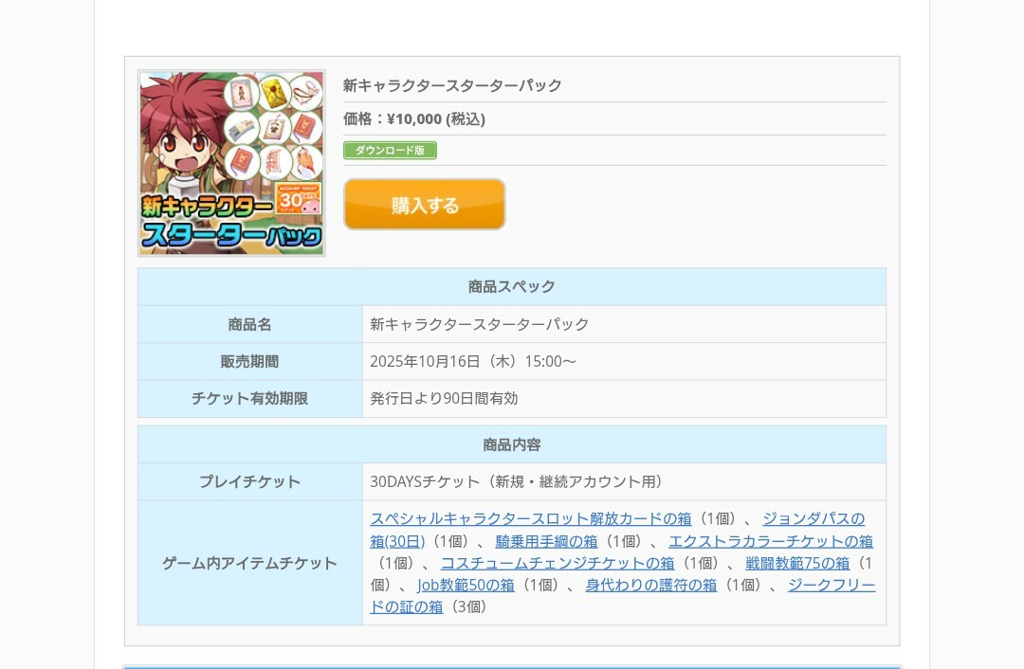Image resolution: width=1024 pixels, height=669 pixels.
Task: Click the green ダウンロード版 badge
Action: (x=390, y=150)
